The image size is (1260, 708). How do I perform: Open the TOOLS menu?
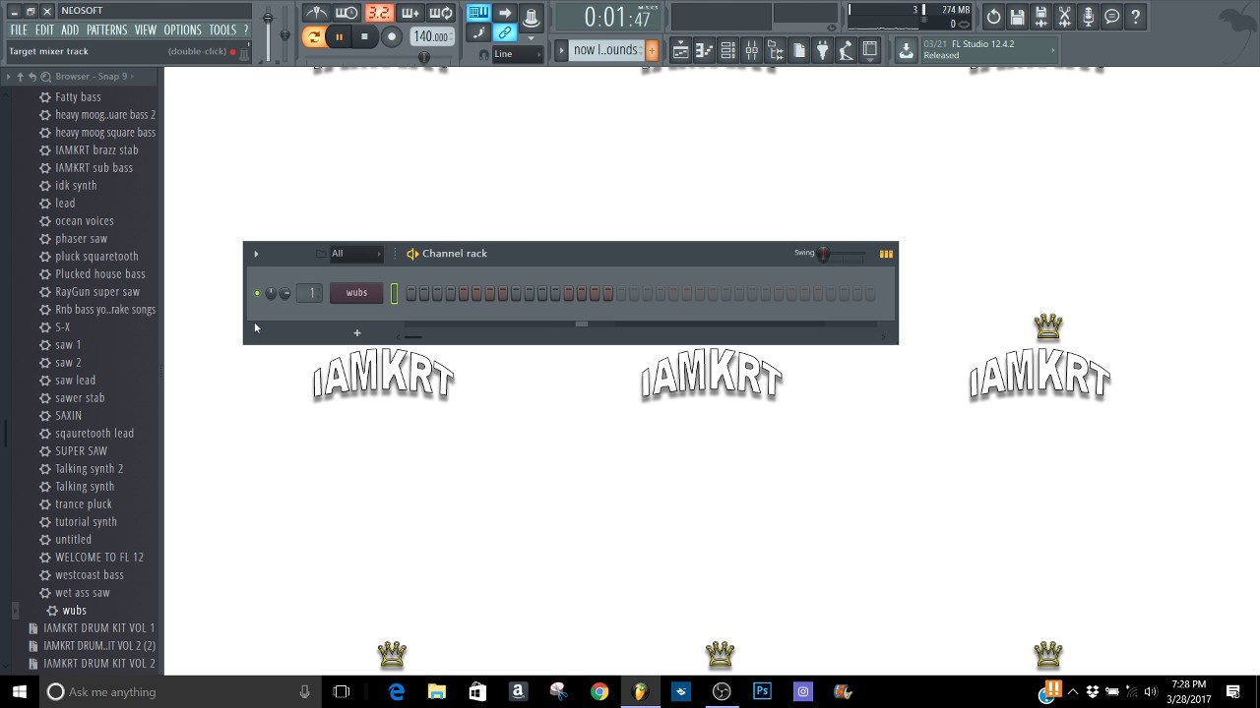pos(222,30)
